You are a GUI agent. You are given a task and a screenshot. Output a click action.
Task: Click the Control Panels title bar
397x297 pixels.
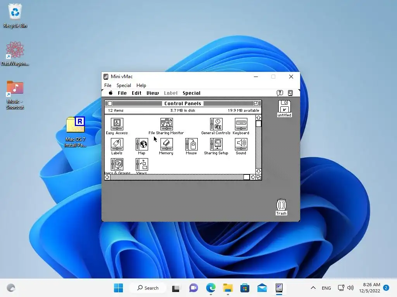coord(183,103)
